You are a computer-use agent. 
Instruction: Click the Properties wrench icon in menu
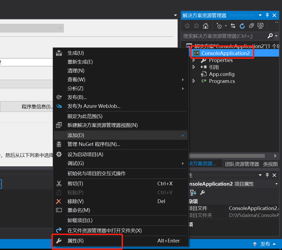pos(59,241)
